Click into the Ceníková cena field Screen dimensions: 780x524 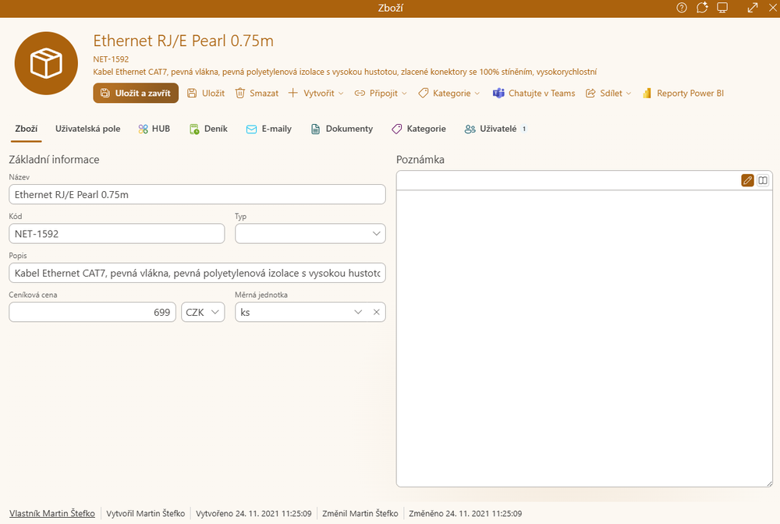point(92,313)
